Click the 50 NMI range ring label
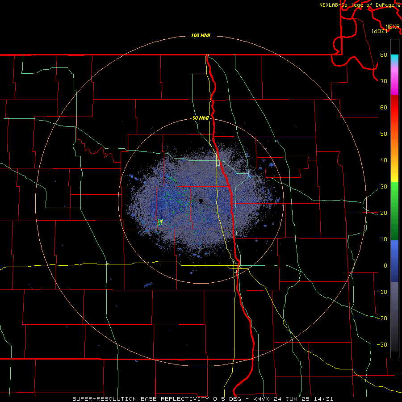The image size is (402, 402). pyautogui.click(x=201, y=118)
